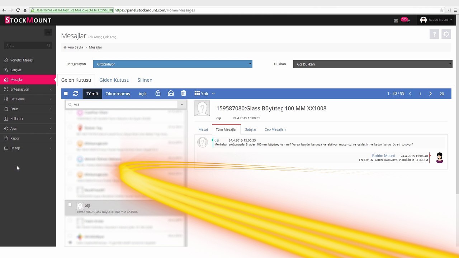Screen dimensions: 459x258
Task: Click the browser forward arrow
Action: (x=11, y=10)
